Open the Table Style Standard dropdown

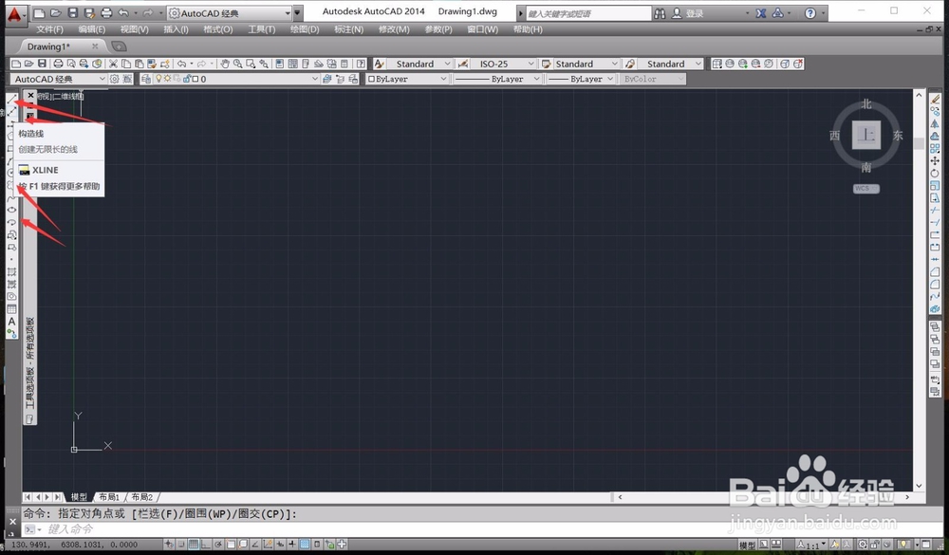coord(586,64)
